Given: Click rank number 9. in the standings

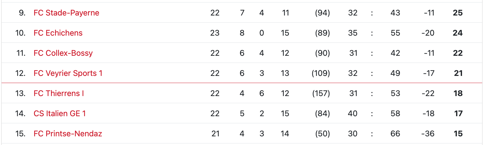Looking at the screenshot, I should [x=22, y=13].
